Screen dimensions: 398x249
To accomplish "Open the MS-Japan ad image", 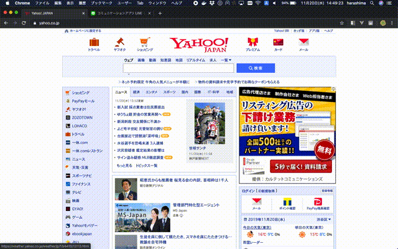I will [142, 217].
